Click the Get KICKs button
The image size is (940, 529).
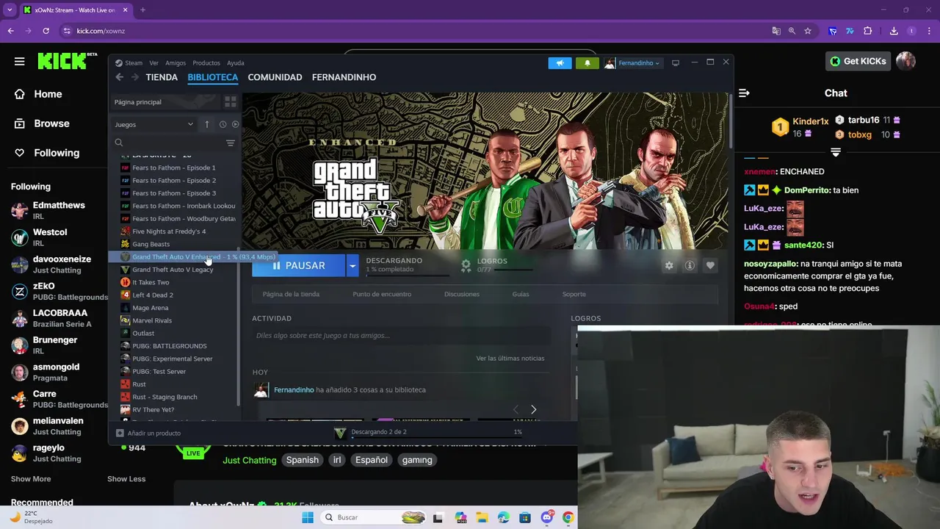[x=858, y=61]
